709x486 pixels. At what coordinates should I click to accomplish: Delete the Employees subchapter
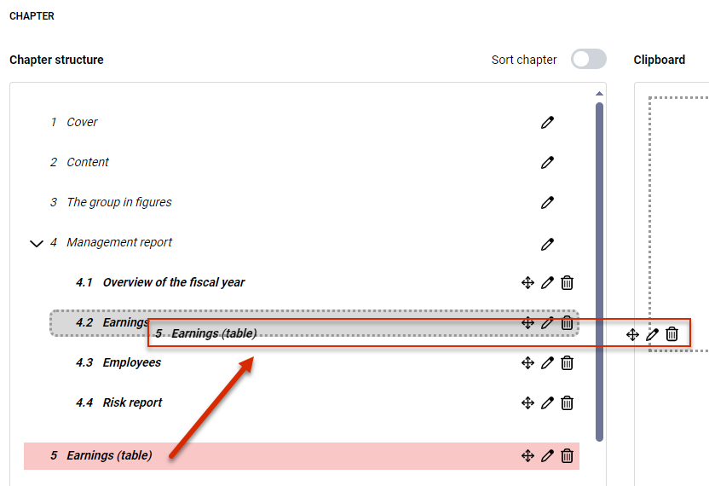point(567,363)
